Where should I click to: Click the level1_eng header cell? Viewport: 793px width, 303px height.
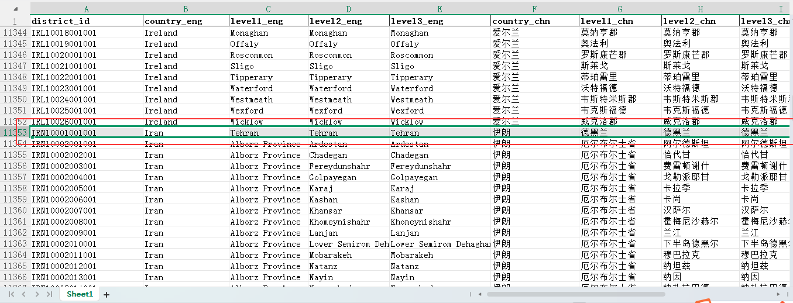click(x=268, y=21)
